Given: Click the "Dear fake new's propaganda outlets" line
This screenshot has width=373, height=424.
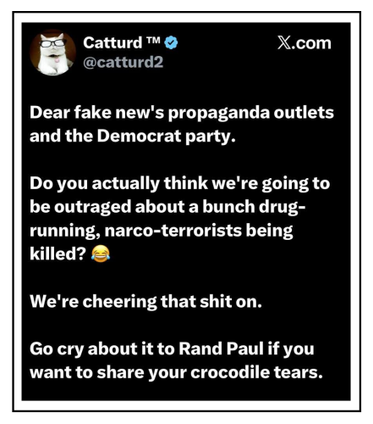Looking at the screenshot, I should pyautogui.click(x=182, y=113).
